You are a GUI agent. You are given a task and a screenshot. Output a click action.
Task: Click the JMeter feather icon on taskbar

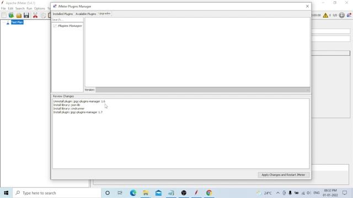point(196,193)
